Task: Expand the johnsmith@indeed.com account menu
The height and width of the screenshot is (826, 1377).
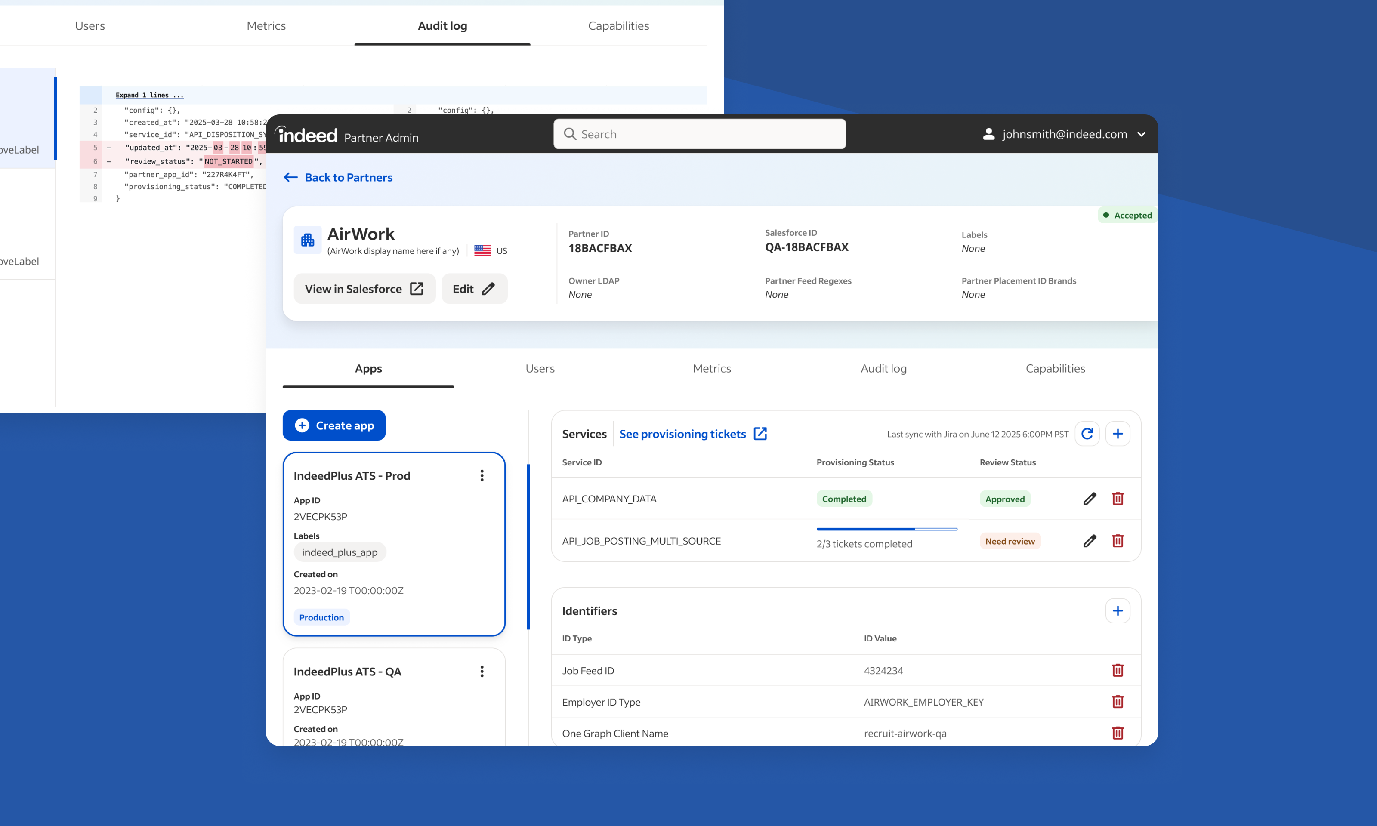Action: click(1141, 134)
